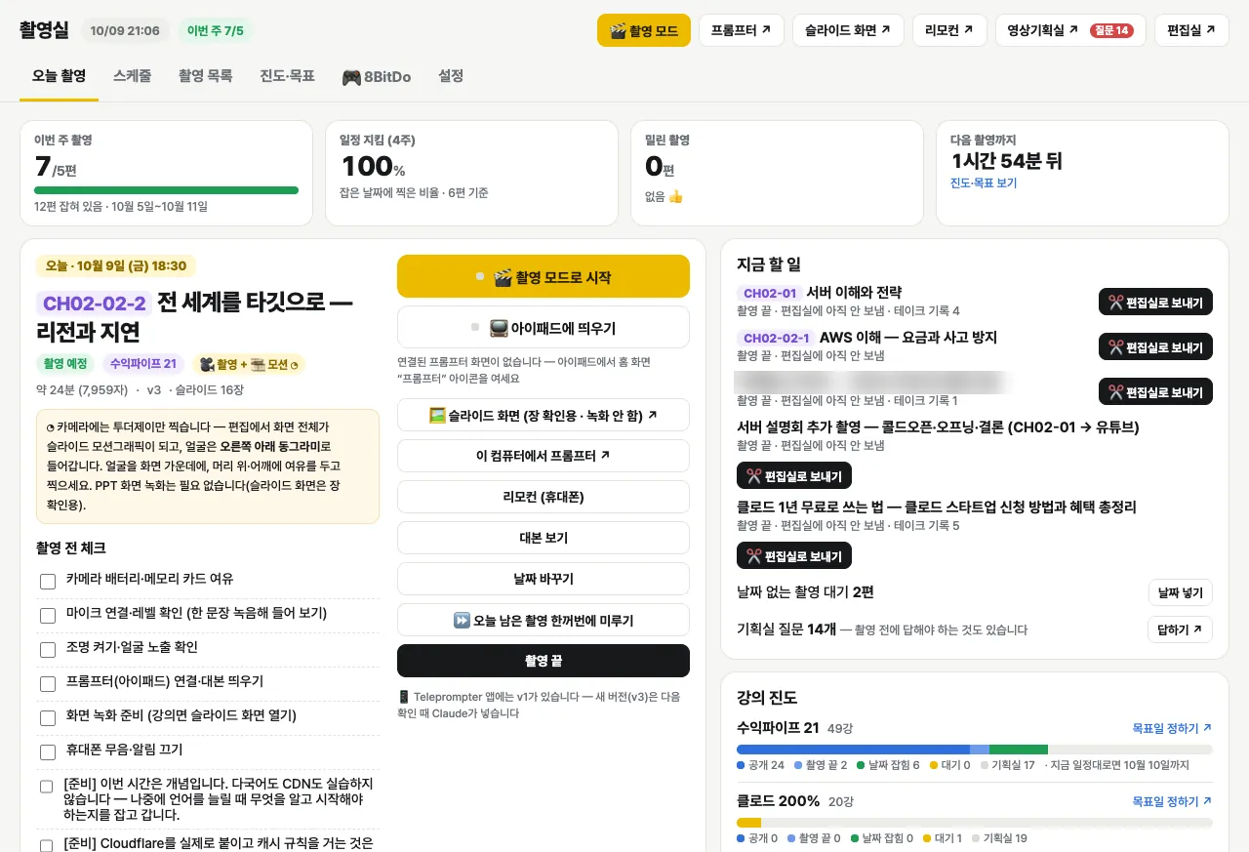This screenshot has height=852, width=1249.
Task: Click the camera 촬영 + 모션 badge
Action: click(x=249, y=364)
